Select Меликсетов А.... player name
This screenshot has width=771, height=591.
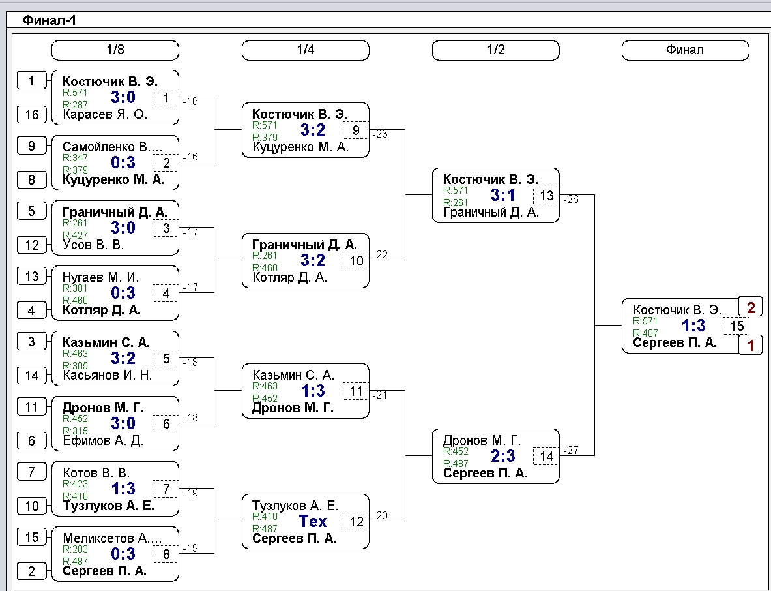click(x=113, y=538)
